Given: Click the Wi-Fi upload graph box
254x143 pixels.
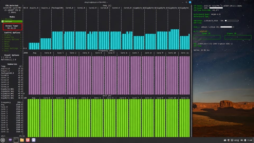Looking at the screenshot, I should click(238, 37).
